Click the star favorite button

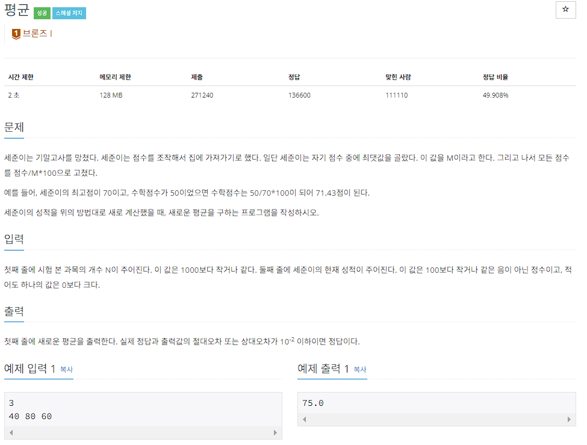pos(565,10)
